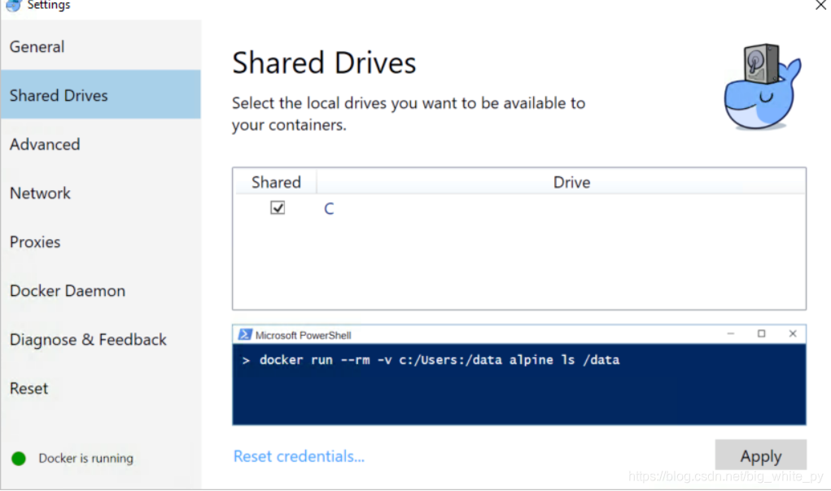831x491 pixels.
Task: Open the Docker Daemon tab
Action: (101, 290)
